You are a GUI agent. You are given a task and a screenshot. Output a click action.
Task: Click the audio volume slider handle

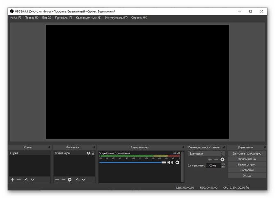(x=164, y=162)
